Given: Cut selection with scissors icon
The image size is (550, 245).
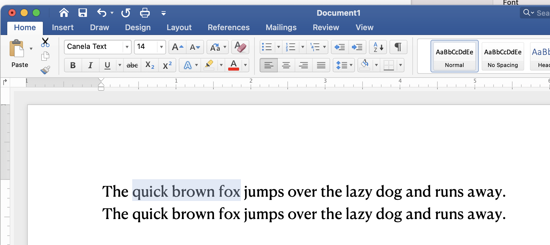Looking at the screenshot, I should (x=45, y=42).
